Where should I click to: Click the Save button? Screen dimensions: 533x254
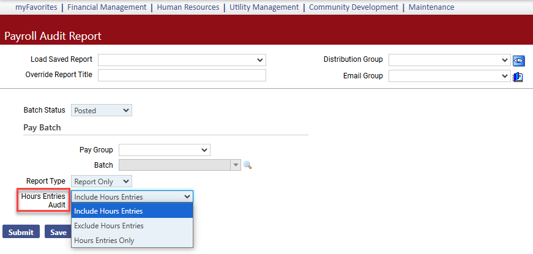58,232
